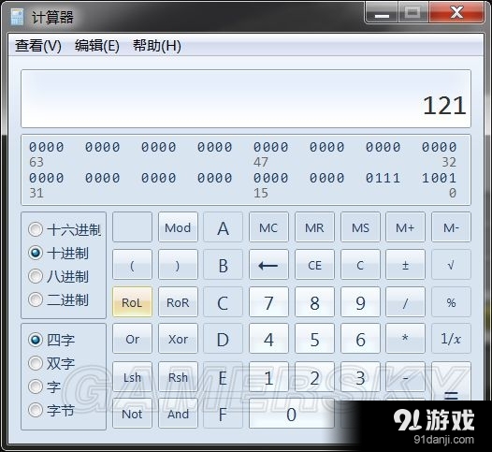Viewport: 492px width, 452px height.
Task: Click the square root √ button
Action: [x=451, y=265]
